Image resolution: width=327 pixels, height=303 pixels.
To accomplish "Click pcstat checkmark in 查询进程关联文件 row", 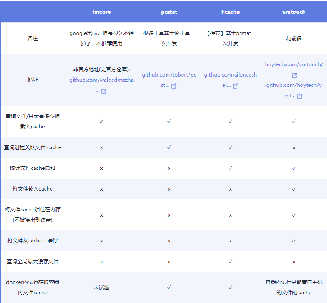I will [169, 147].
